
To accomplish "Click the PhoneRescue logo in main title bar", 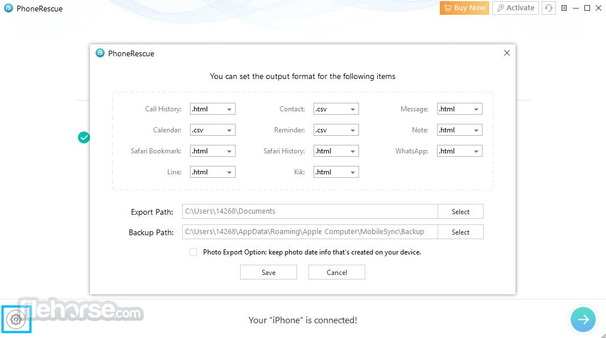I will pyautogui.click(x=9, y=8).
